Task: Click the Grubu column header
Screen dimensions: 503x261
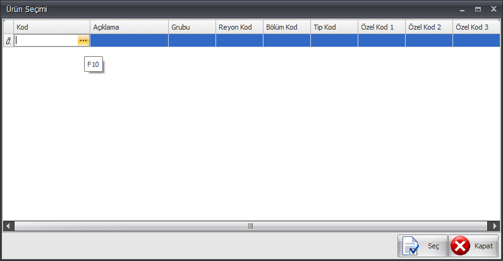Action: [191, 27]
